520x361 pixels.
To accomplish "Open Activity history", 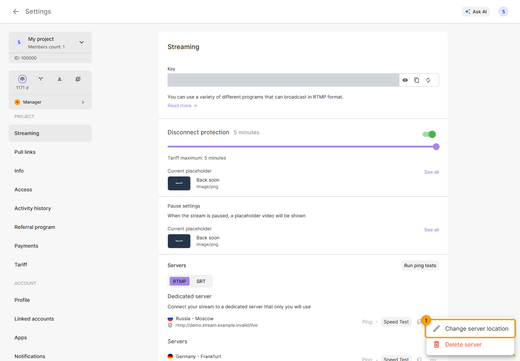I will click(50, 208).
